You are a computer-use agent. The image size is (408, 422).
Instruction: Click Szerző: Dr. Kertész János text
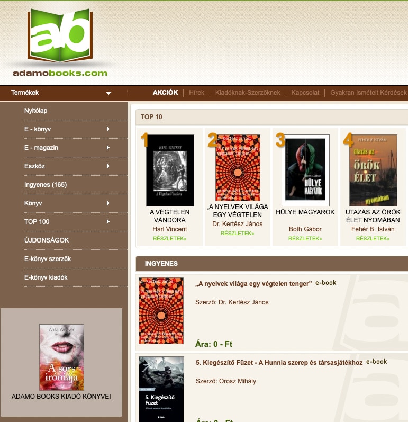(x=232, y=302)
